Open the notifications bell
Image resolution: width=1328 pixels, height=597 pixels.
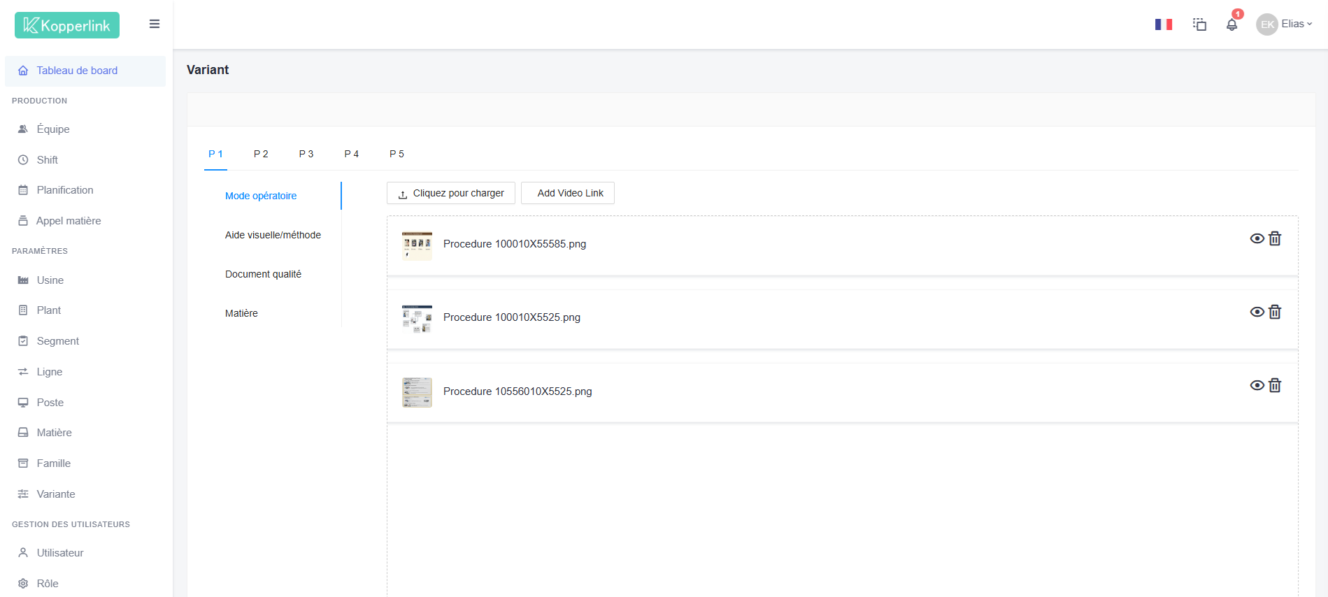(1231, 24)
